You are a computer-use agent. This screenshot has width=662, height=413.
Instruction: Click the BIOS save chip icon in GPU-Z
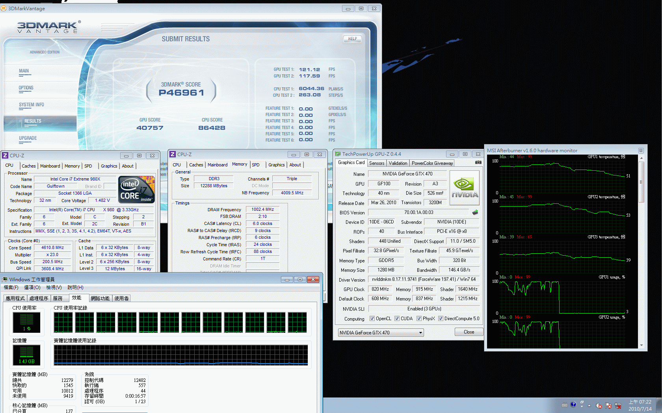475,212
